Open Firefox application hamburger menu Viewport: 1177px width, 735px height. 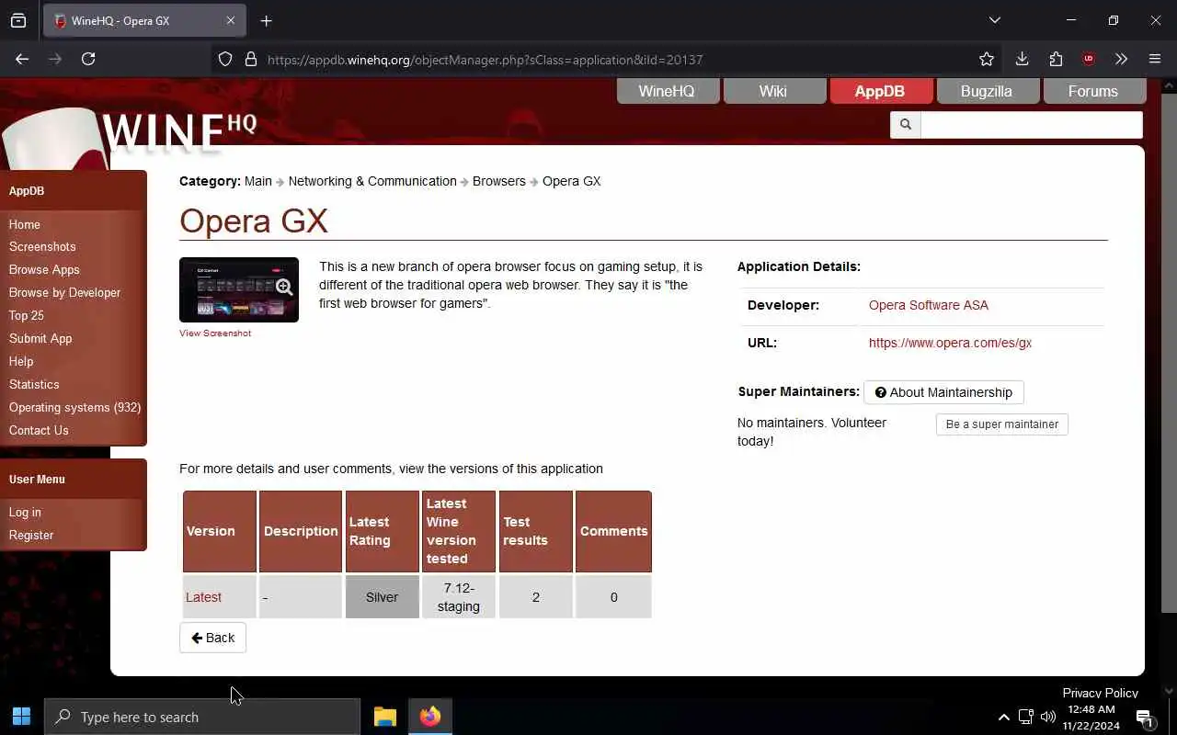coord(1155,59)
